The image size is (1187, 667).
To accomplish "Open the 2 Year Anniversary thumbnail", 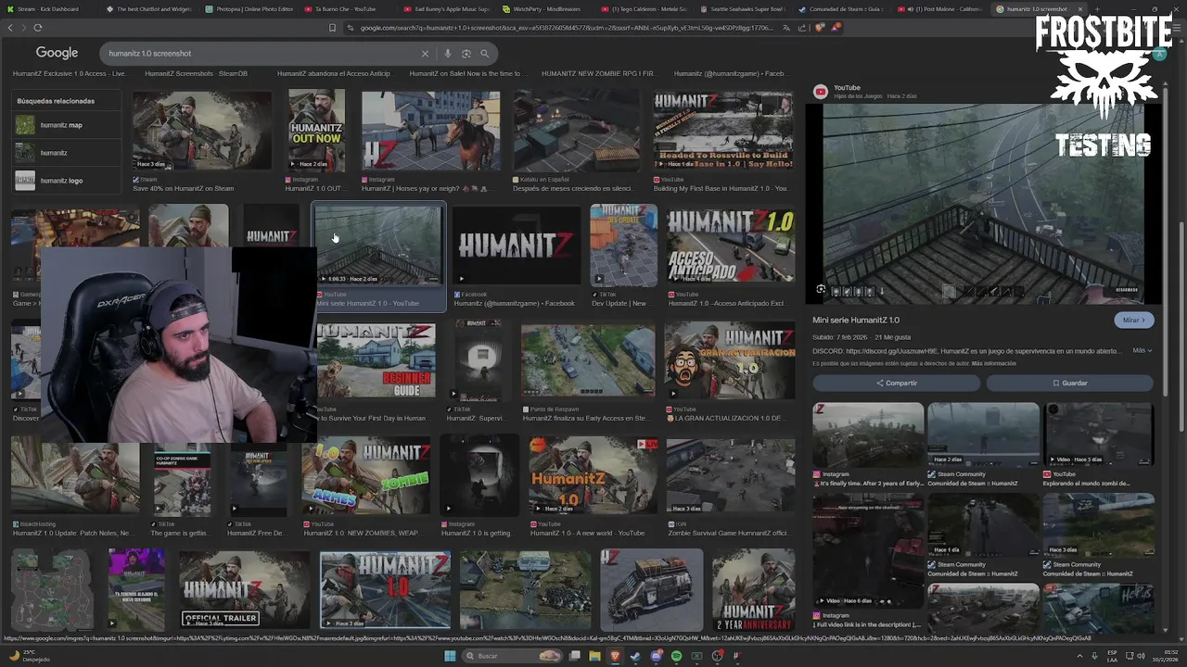I will pyautogui.click(x=753, y=589).
